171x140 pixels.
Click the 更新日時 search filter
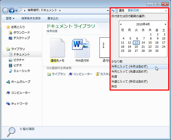tap(134, 10)
